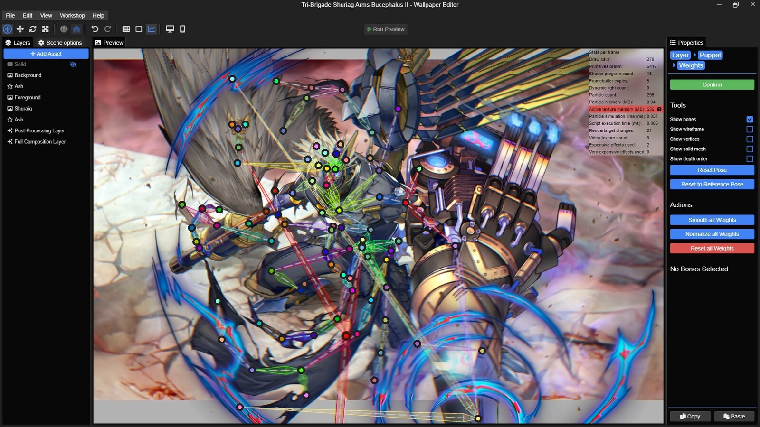
Task: Open the Scene options tab
Action: tap(60, 43)
